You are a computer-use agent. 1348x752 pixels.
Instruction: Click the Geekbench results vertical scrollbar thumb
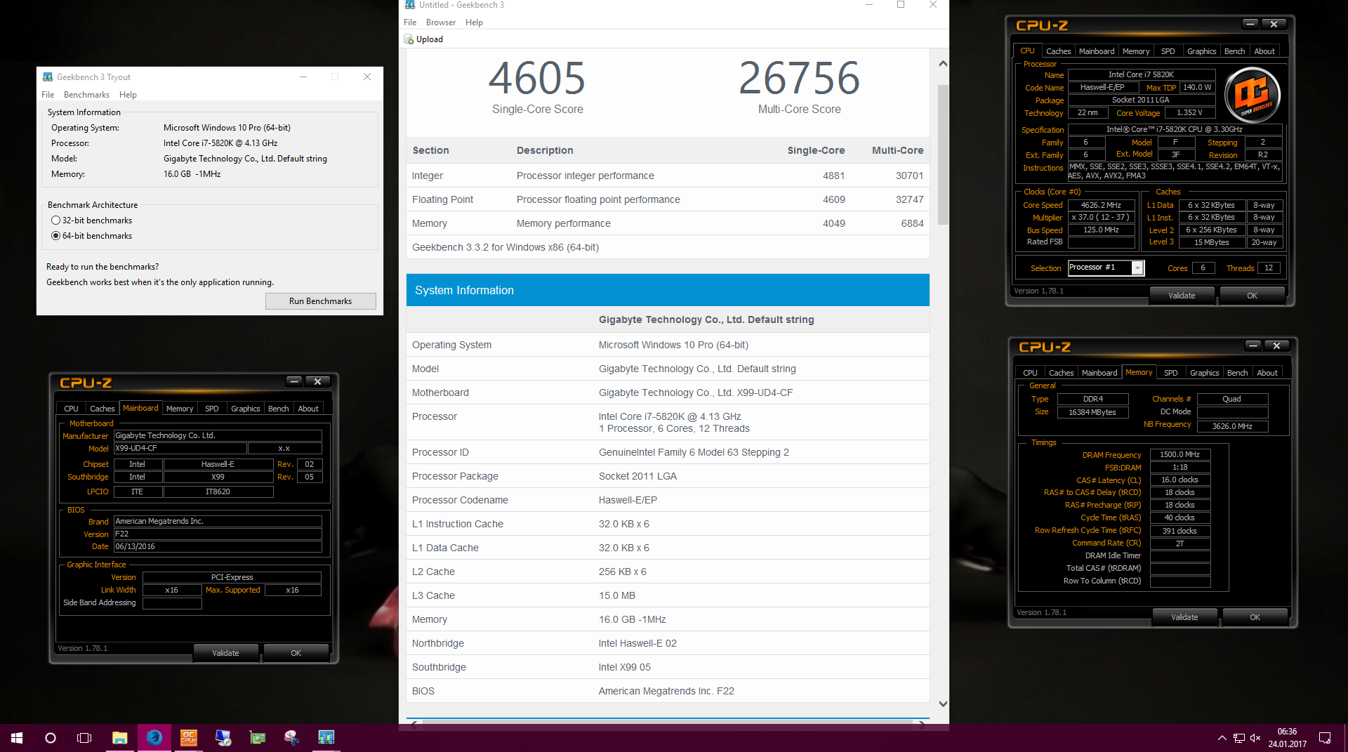click(x=943, y=154)
